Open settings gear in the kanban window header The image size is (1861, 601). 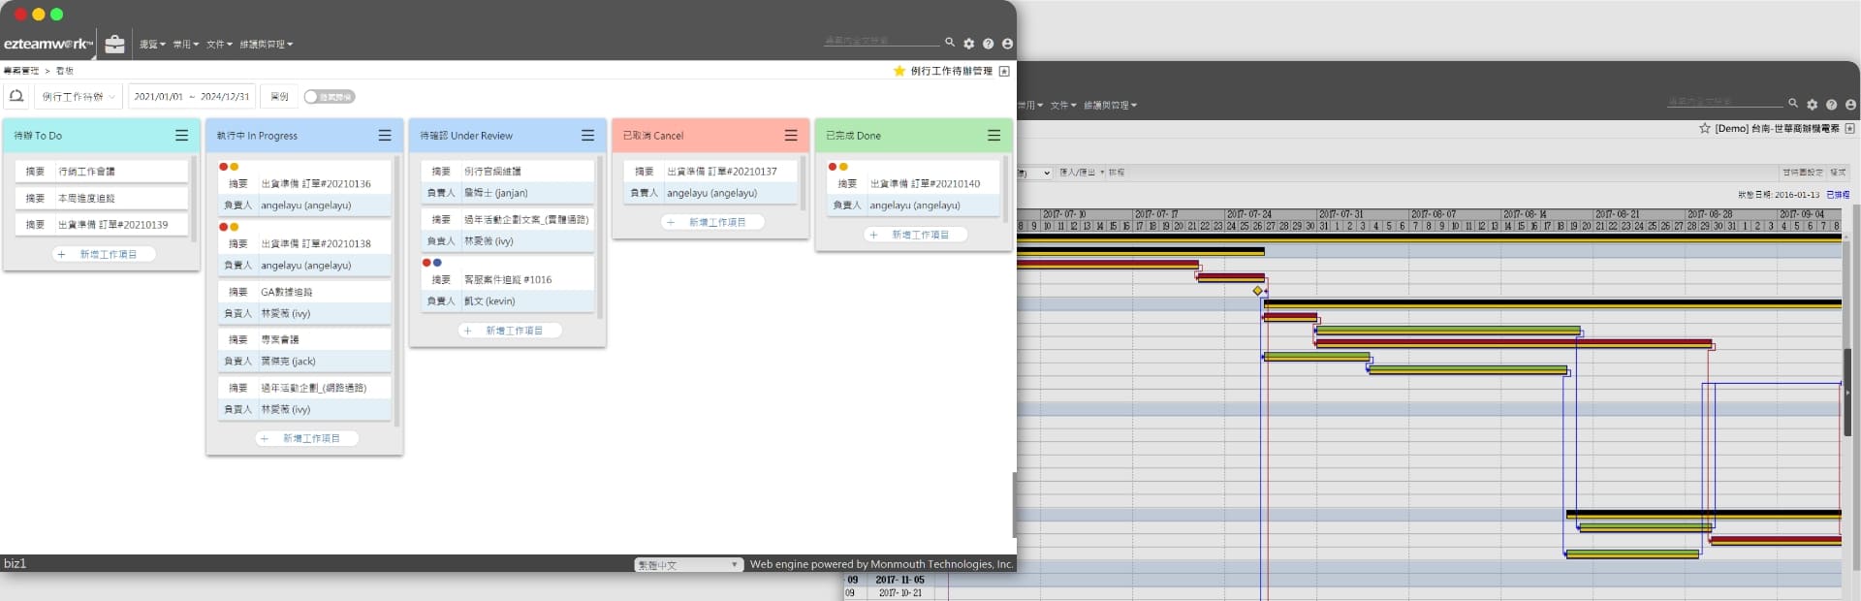[968, 44]
